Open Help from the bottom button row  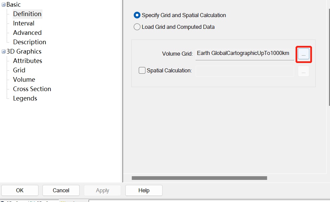[x=144, y=190]
